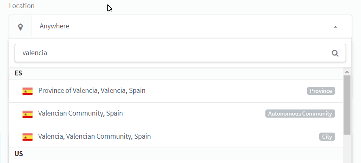Click the location pin icon
The height and width of the screenshot is (163, 361).
[x=20, y=27]
